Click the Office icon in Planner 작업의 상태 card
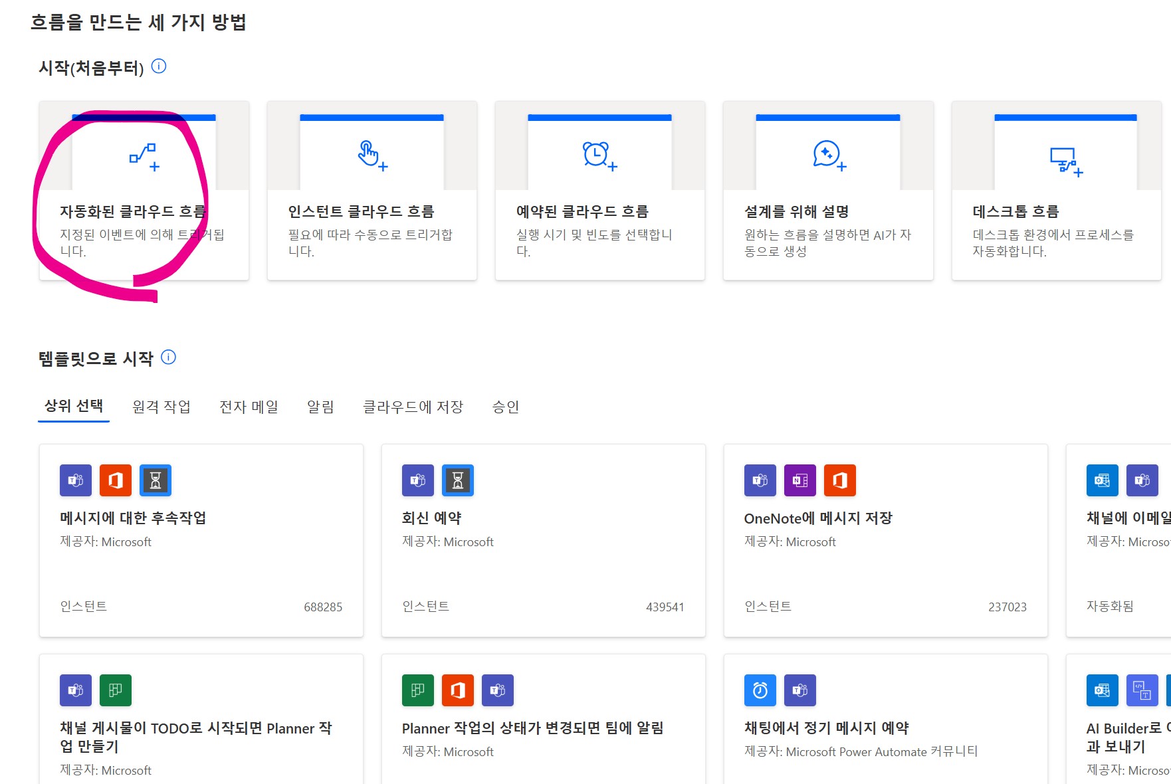Image resolution: width=1171 pixels, height=784 pixels. click(x=458, y=690)
